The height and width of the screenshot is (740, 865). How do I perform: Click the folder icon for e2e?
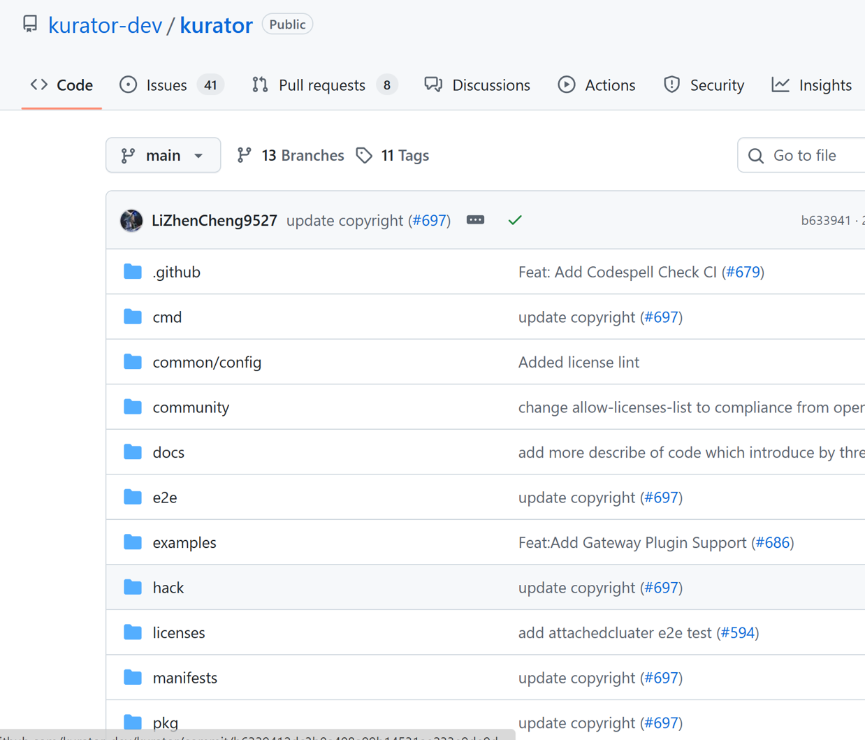(133, 497)
